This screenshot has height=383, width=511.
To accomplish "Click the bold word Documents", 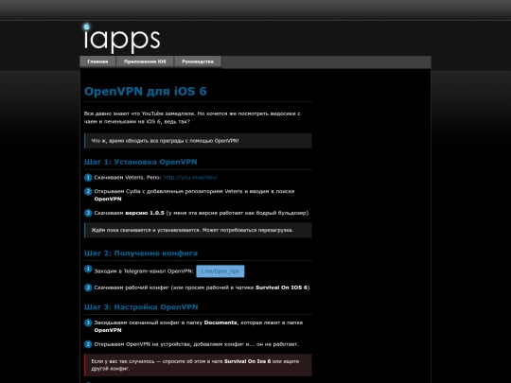I will point(220,322).
